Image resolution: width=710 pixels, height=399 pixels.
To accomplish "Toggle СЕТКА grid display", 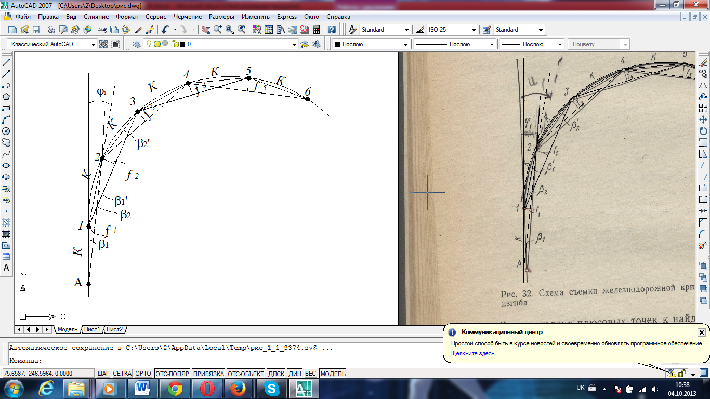I will coord(122,374).
